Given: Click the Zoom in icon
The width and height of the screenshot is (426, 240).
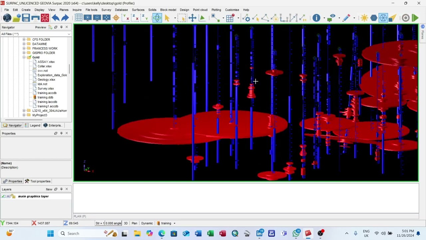Looking at the screenshot, I should (88, 18).
